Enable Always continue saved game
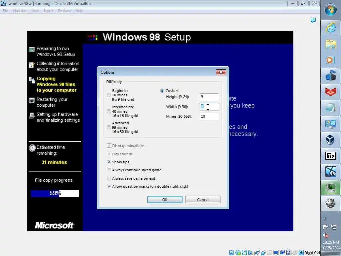341x256 pixels. coord(109,170)
